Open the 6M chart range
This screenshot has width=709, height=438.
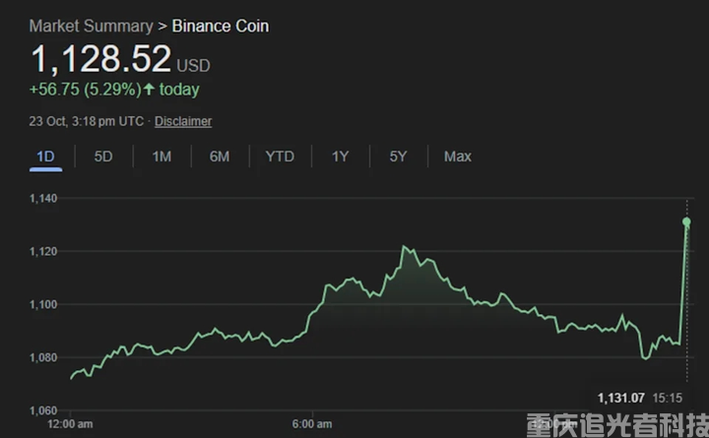tap(220, 156)
